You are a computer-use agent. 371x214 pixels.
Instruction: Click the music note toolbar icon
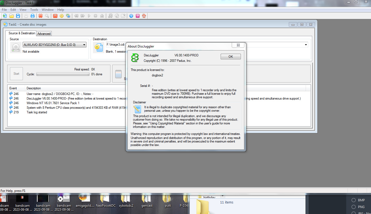coord(110,16)
